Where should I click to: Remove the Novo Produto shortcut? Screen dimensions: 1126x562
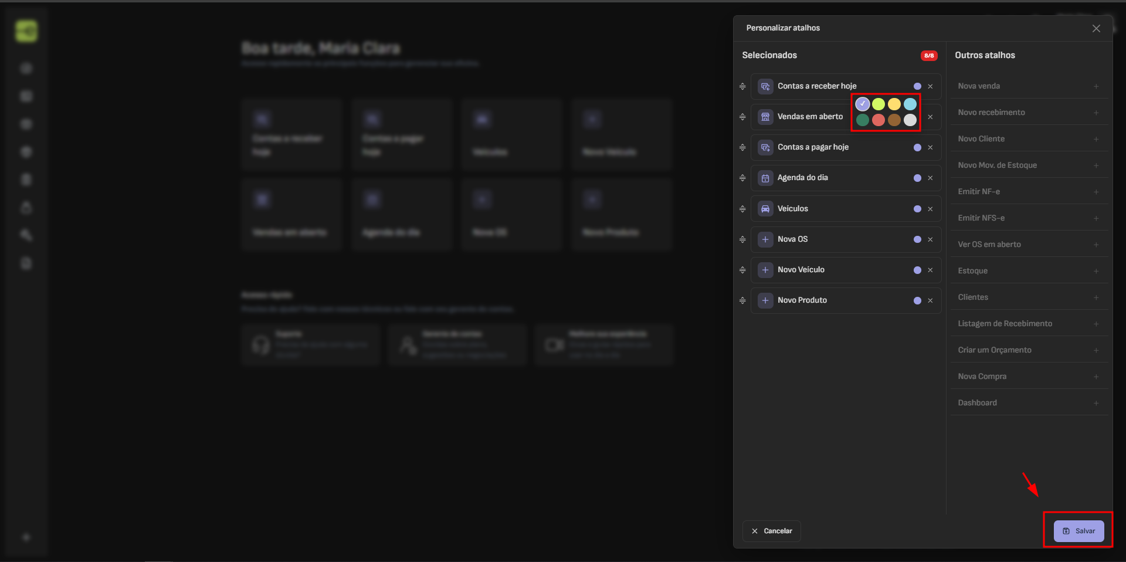[x=930, y=300]
